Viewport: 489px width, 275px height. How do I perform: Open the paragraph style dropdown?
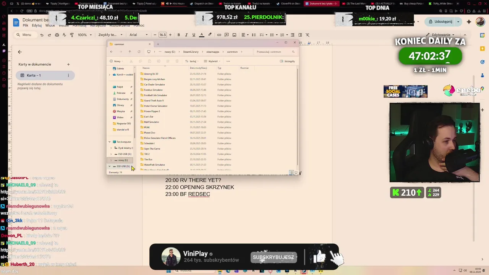coord(110,35)
